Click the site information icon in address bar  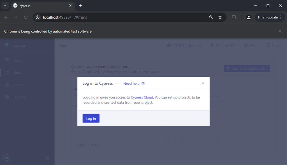(38, 17)
